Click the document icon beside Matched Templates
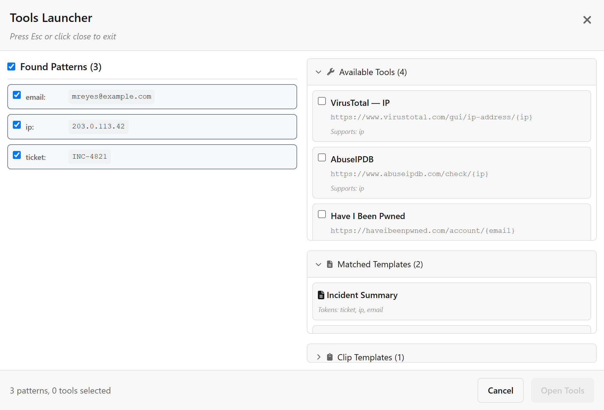The image size is (604, 410). 330,264
